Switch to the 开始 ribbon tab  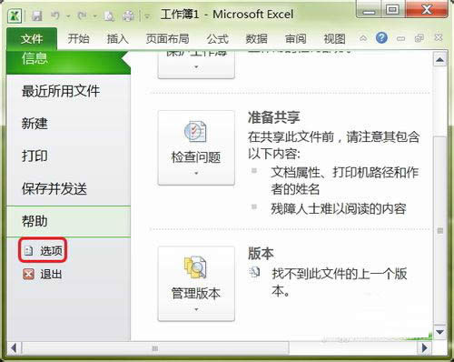coord(78,39)
